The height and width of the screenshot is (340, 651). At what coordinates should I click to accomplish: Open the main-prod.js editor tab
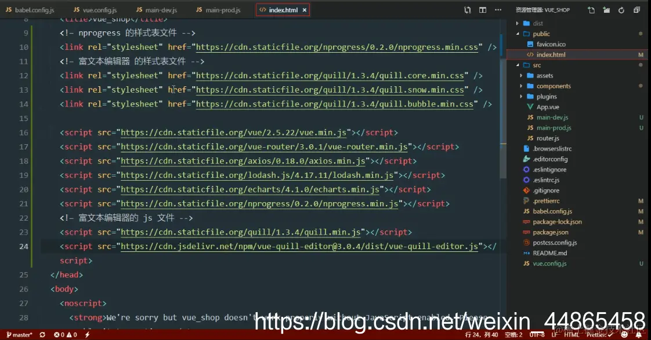coord(218,10)
